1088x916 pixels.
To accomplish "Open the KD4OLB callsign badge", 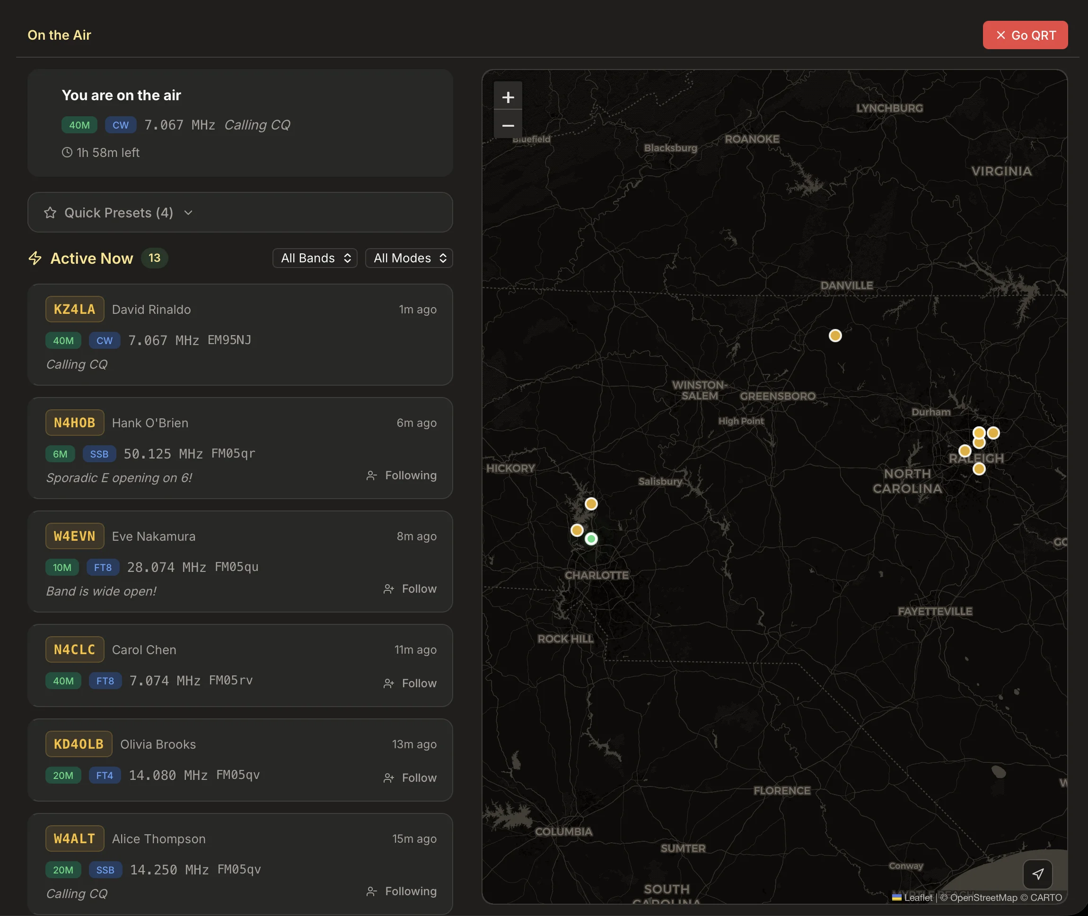I will coord(79,743).
